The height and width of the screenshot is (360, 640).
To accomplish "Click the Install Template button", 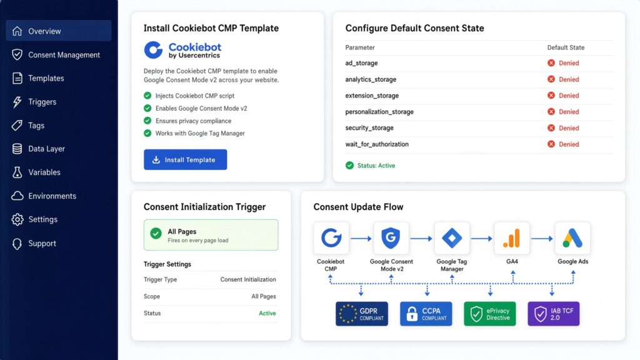I will pos(185,159).
